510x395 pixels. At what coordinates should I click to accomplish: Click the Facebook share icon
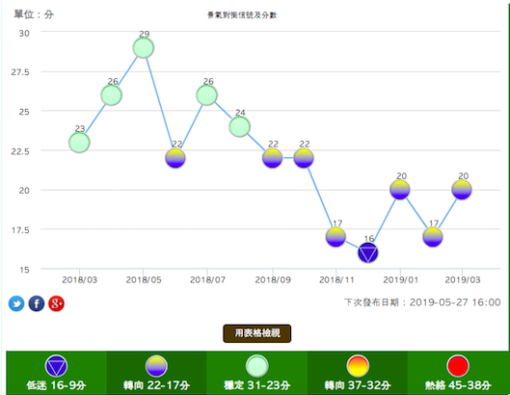pos(37,303)
